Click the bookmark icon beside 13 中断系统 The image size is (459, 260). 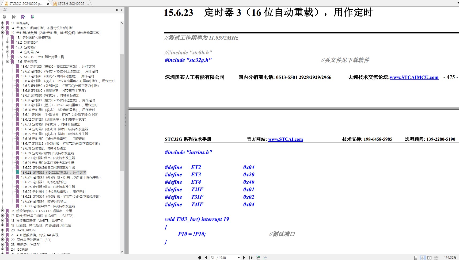[7, 23]
